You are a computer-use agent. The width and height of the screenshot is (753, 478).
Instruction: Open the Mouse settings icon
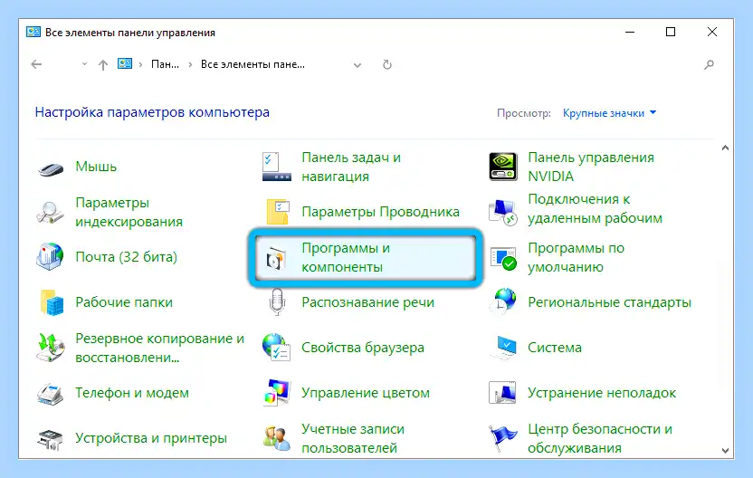(x=51, y=168)
